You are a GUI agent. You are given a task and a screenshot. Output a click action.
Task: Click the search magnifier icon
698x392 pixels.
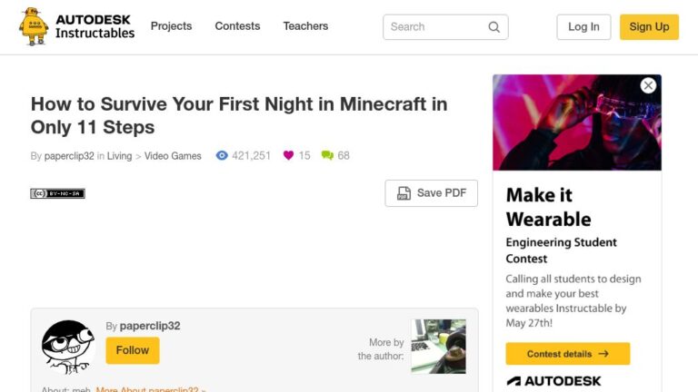(x=494, y=27)
